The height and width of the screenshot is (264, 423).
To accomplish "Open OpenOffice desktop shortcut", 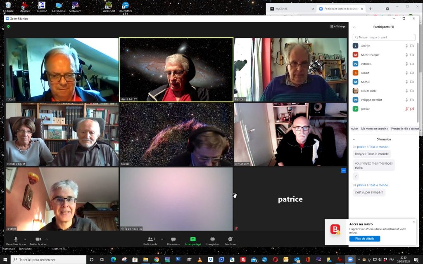I will click(126, 7).
